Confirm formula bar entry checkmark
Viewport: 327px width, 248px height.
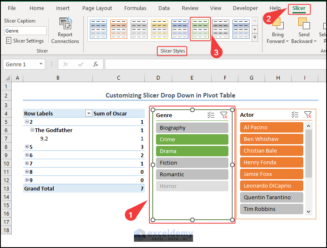[x=81, y=64]
